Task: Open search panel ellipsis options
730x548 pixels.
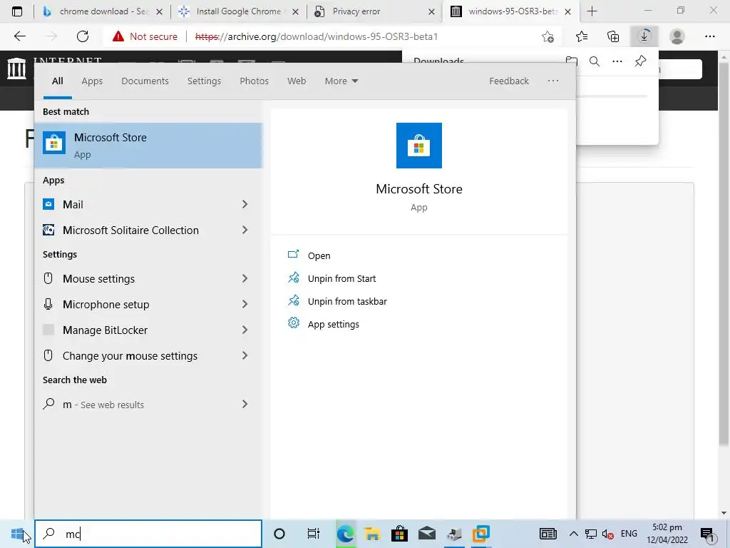Action: [x=552, y=81]
